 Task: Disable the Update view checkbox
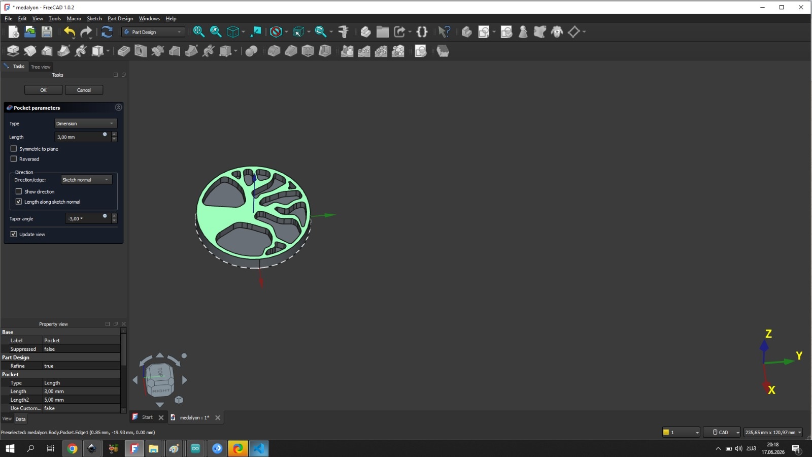[x=14, y=234]
